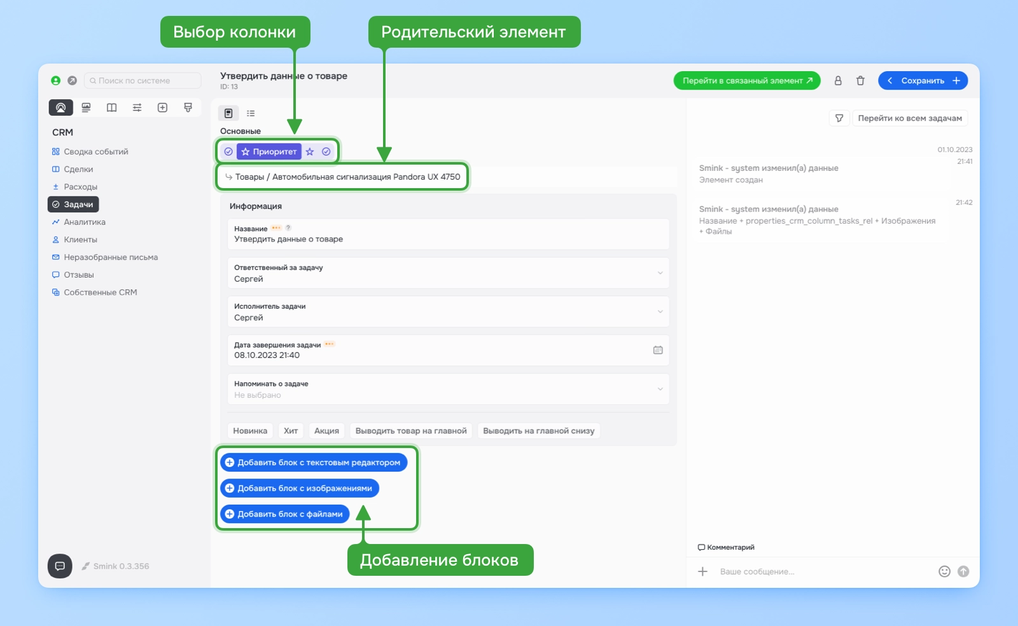Screen dimensions: 1018x626
Task: Click the plus attach icon beside message field
Action: (x=702, y=571)
